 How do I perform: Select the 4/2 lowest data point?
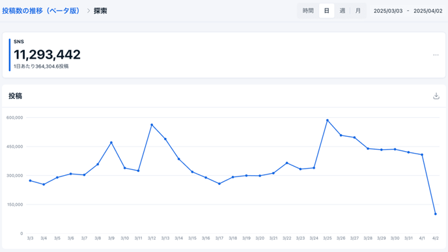click(x=436, y=214)
